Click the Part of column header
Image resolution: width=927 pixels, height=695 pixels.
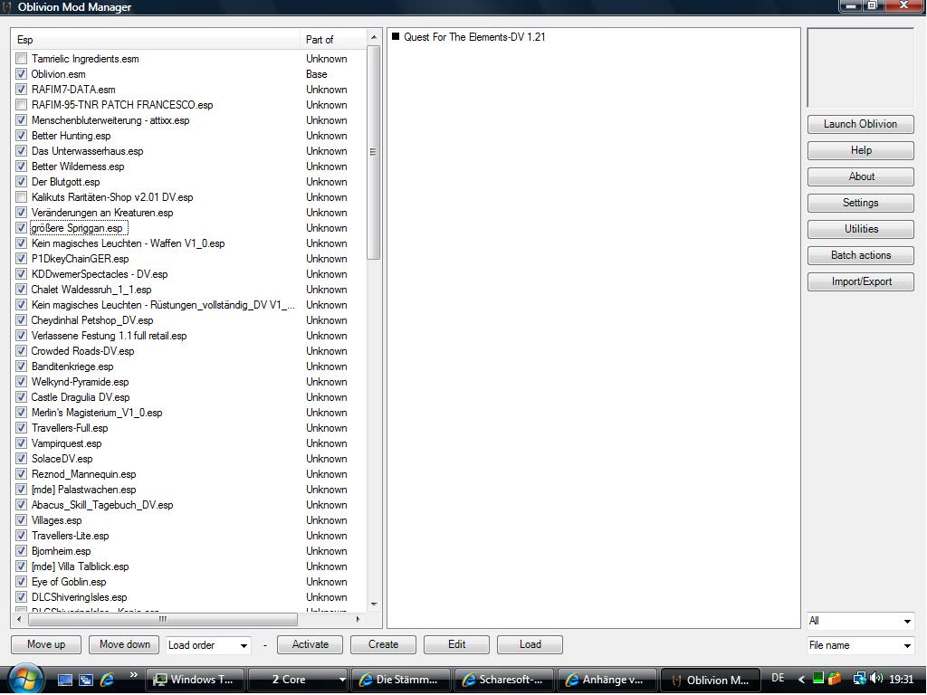pos(330,40)
